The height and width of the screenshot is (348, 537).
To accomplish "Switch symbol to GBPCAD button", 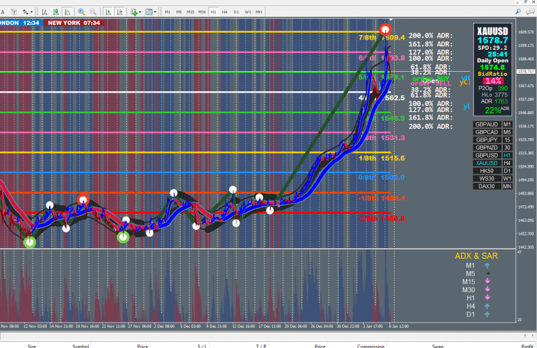I will click(x=487, y=132).
